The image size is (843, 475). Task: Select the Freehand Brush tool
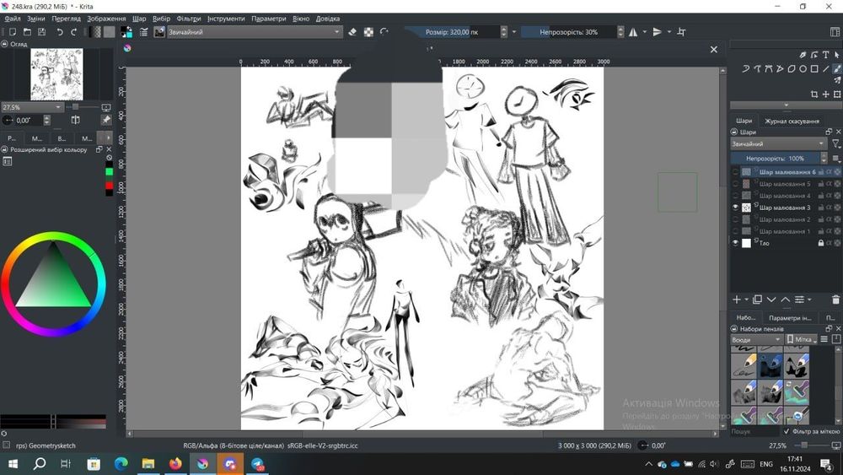[x=837, y=69]
